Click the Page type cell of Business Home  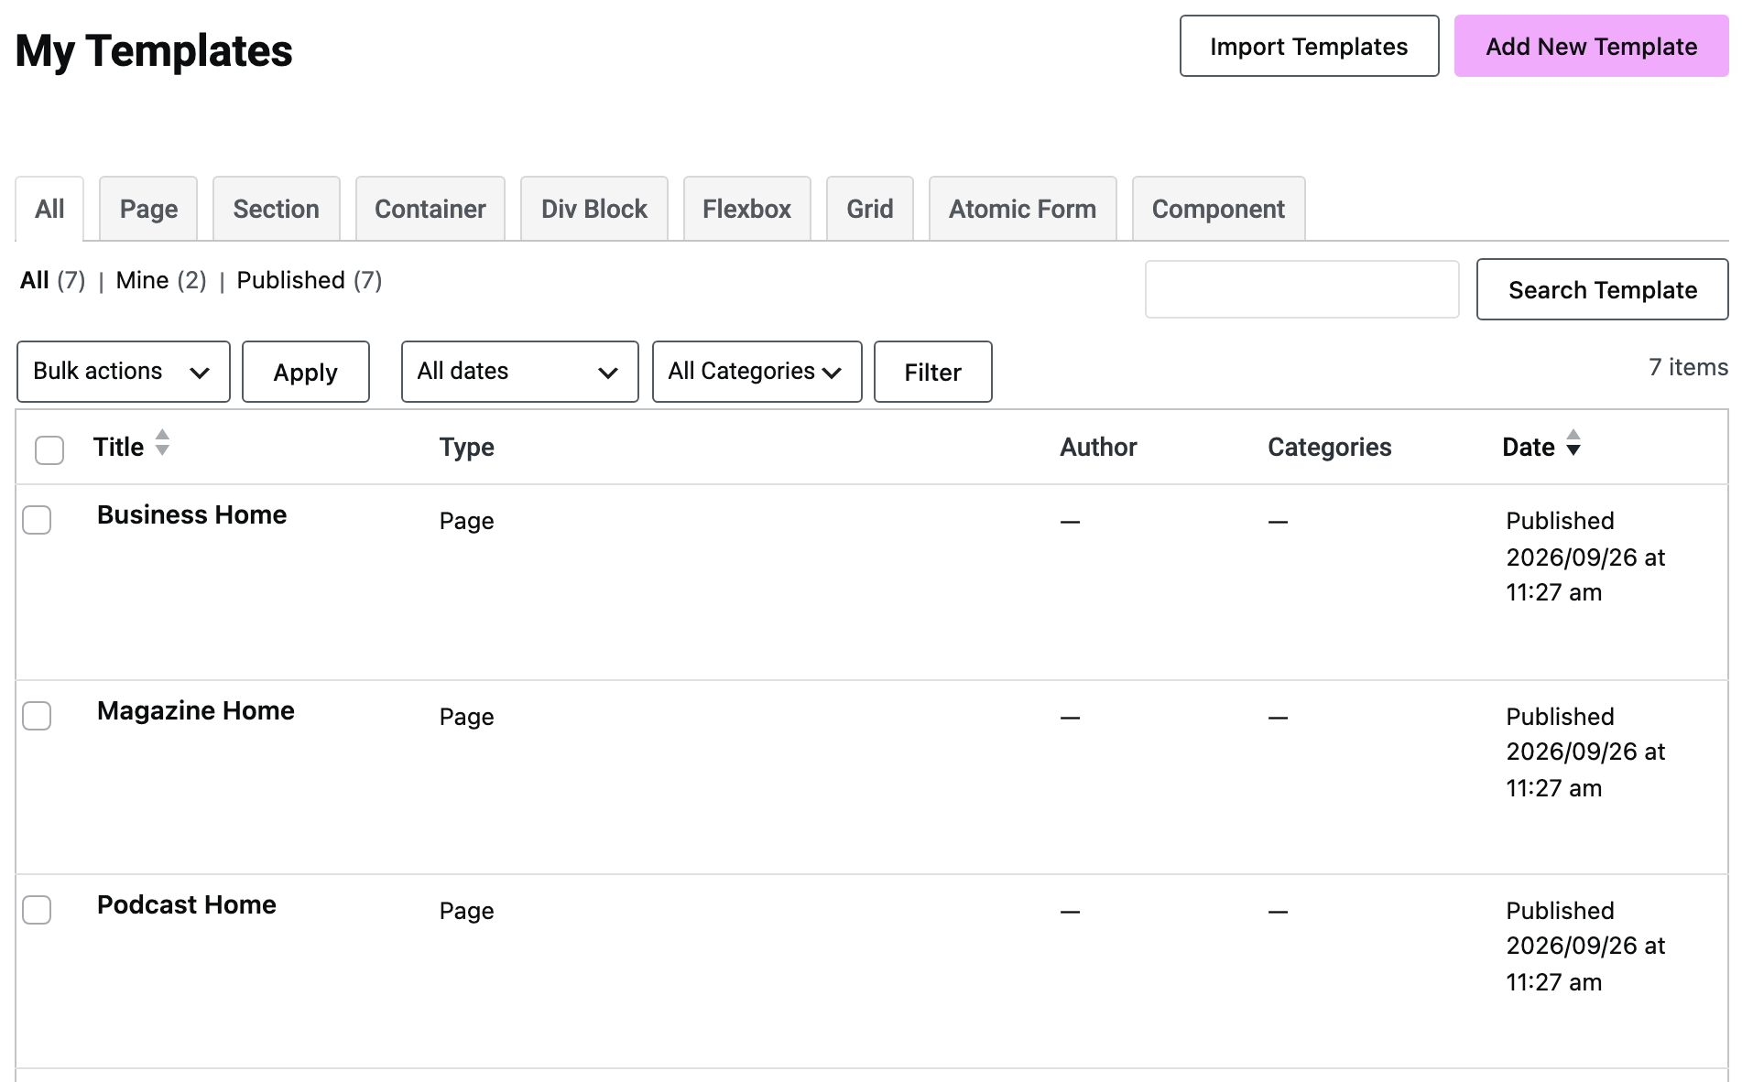point(466,521)
